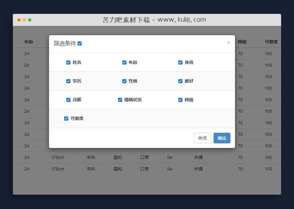294x209 pixels.
Task: Uncheck the 爱好 checkbox
Action: point(180,81)
